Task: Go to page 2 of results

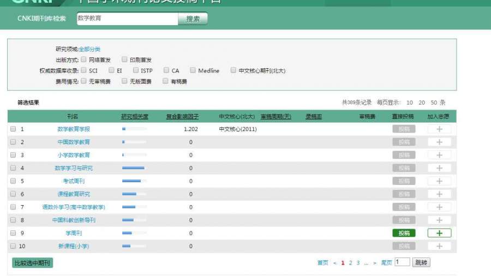Action: [x=350, y=263]
